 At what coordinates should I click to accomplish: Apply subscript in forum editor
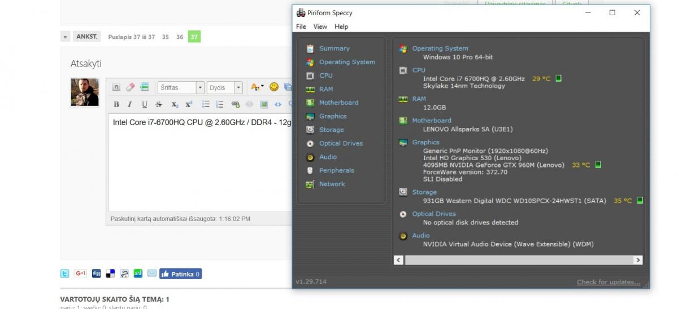pos(175,104)
